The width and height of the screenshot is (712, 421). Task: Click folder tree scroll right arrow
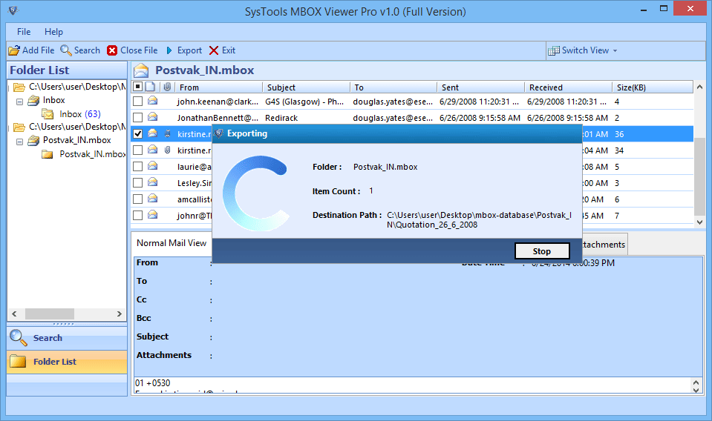120,314
